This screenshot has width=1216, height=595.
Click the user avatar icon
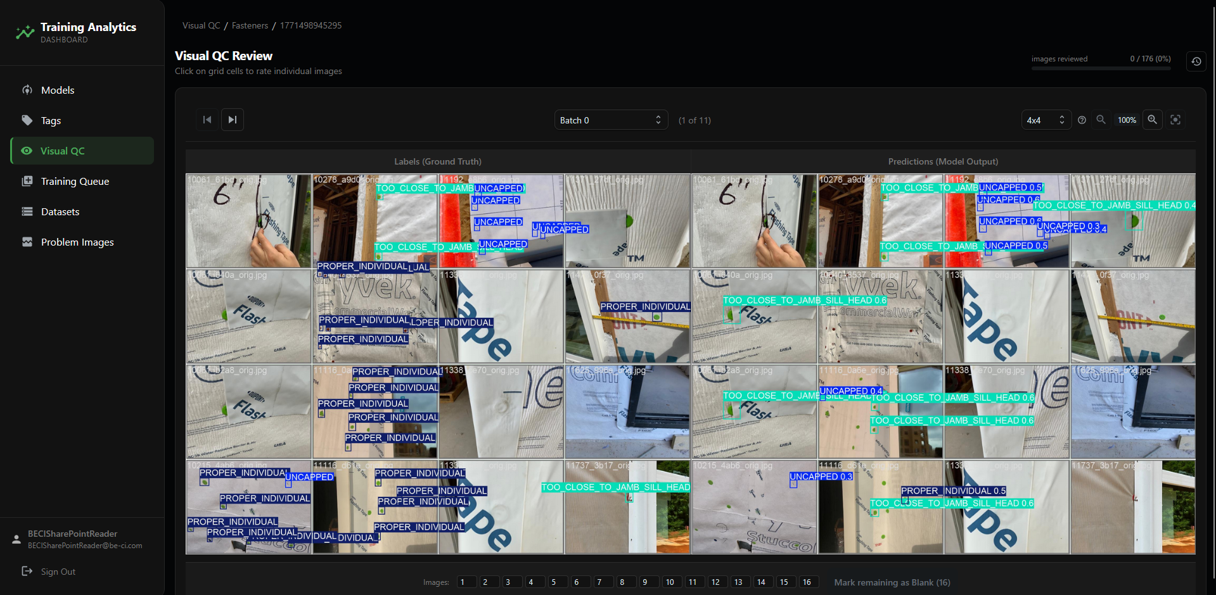(x=16, y=539)
